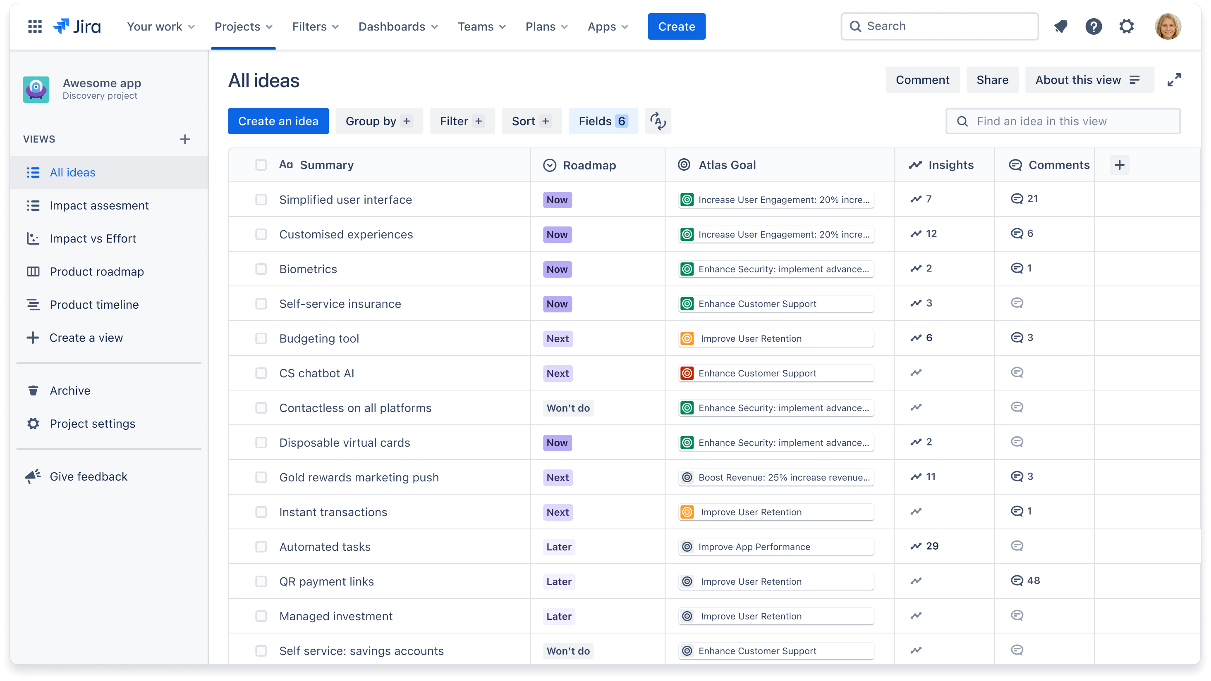Screen dimensions: 1211x681
Task: Click the Comments speech bubble icon in header
Action: 1015,164
